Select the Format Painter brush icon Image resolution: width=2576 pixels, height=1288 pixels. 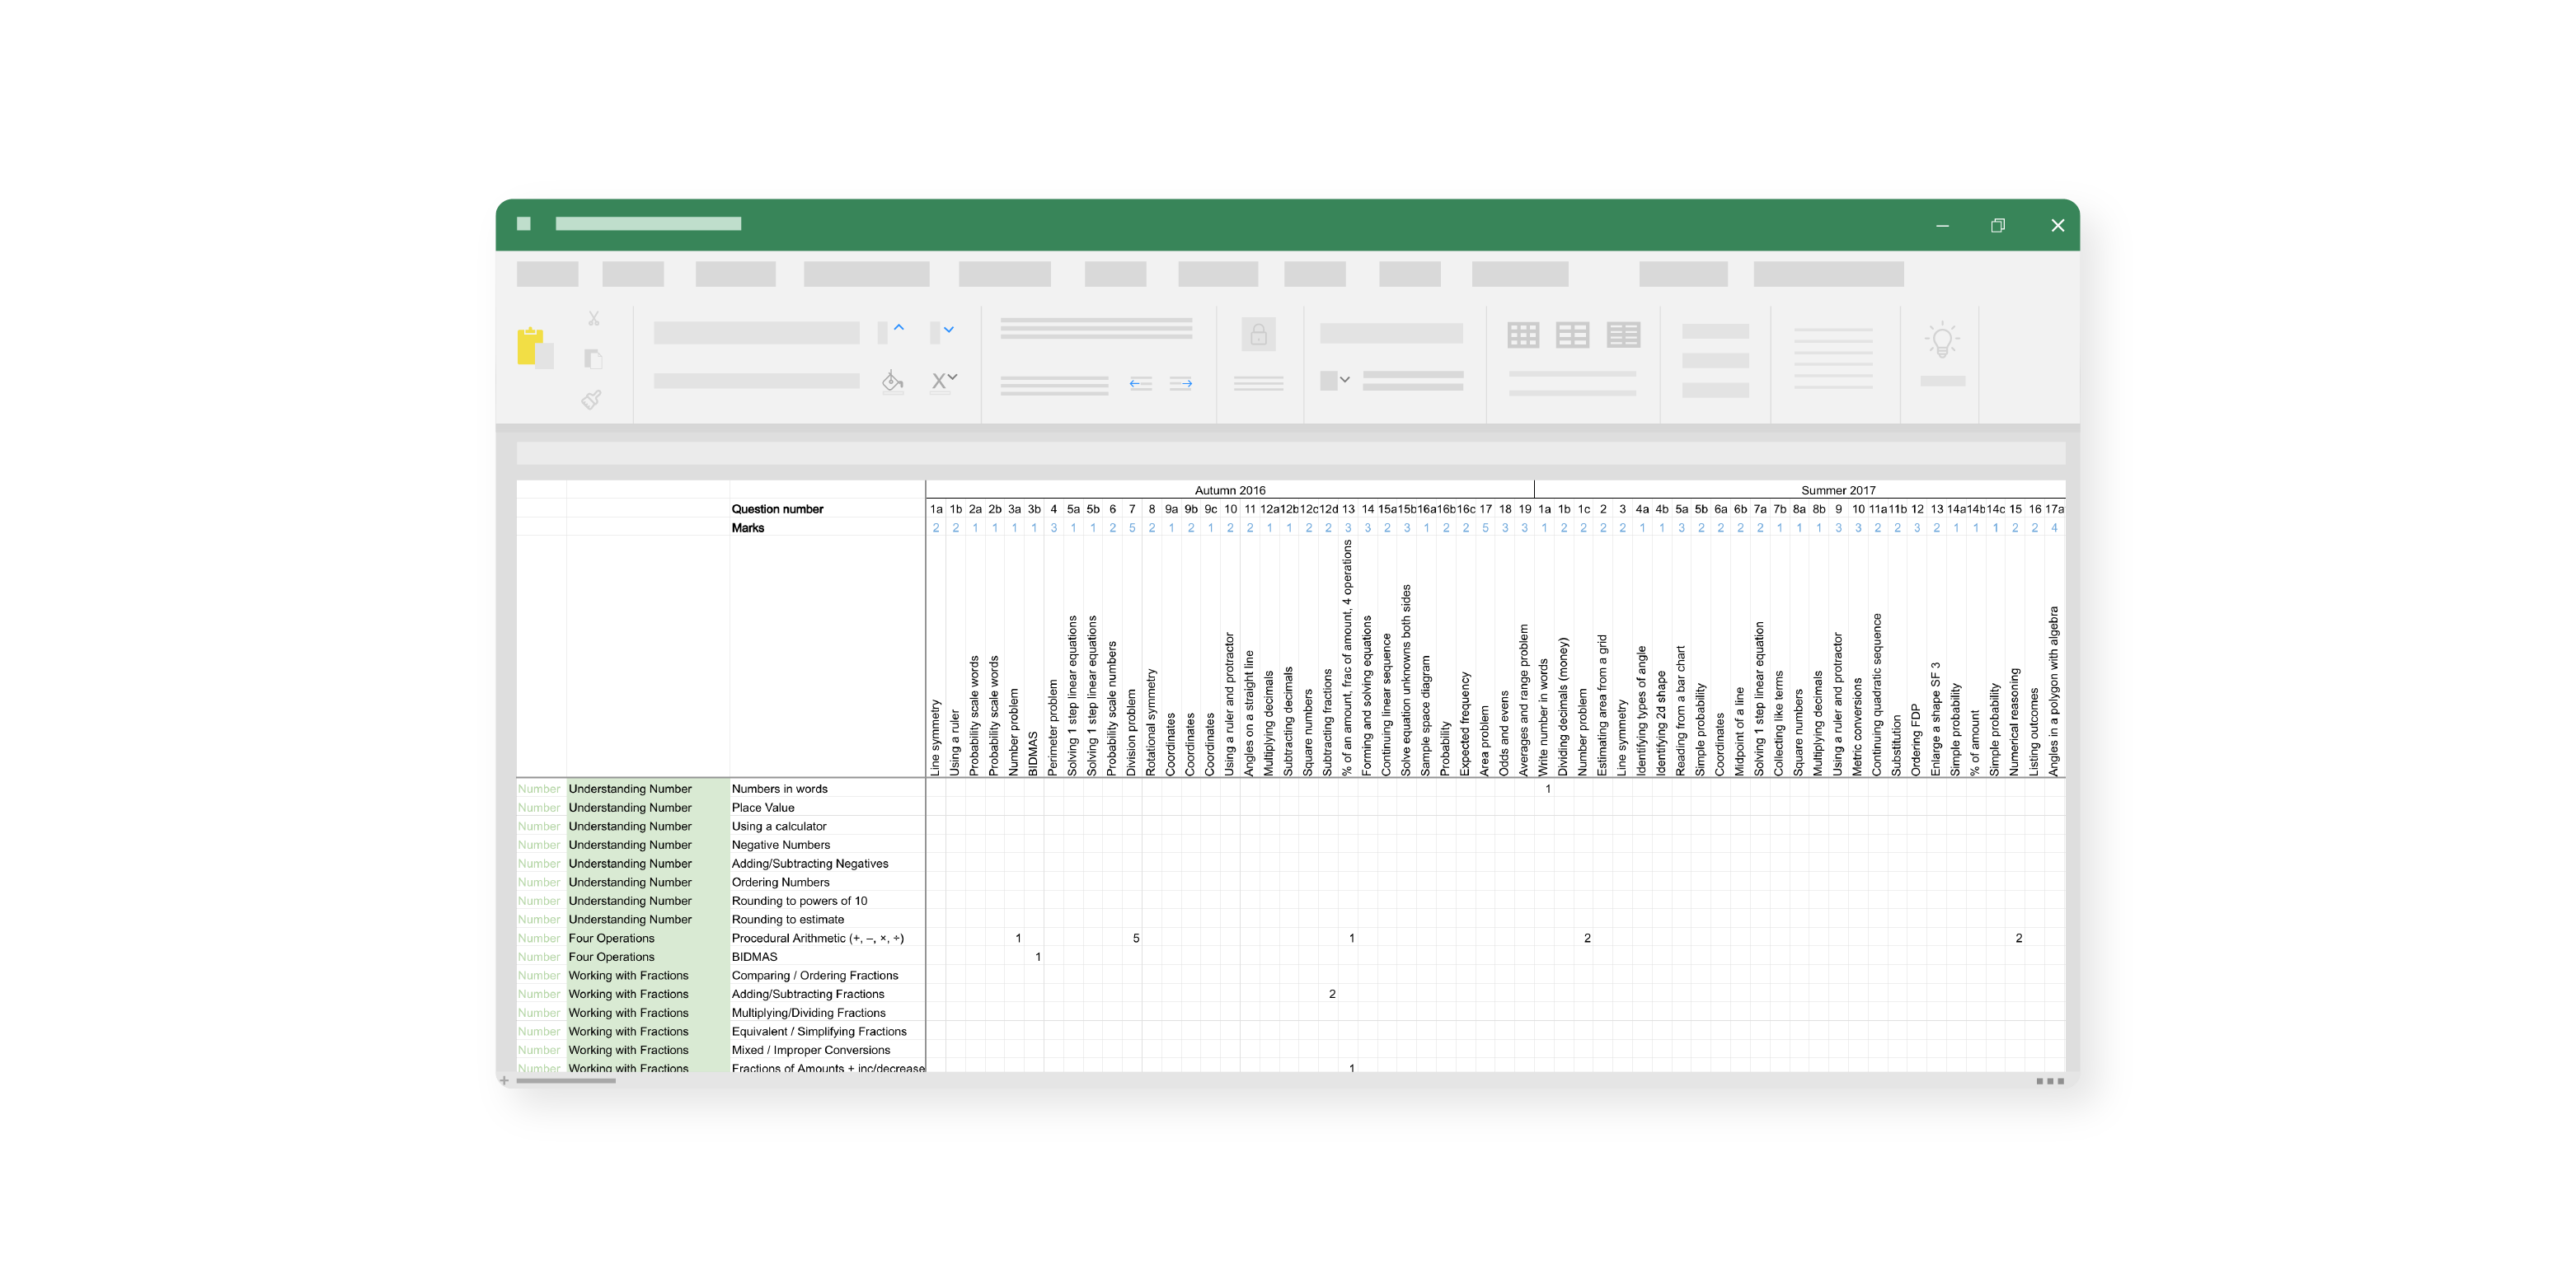(592, 400)
